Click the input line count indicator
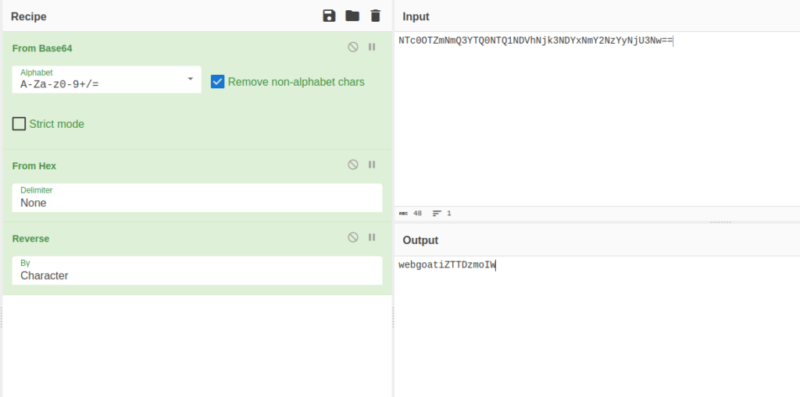The width and height of the screenshot is (800, 397). (442, 214)
